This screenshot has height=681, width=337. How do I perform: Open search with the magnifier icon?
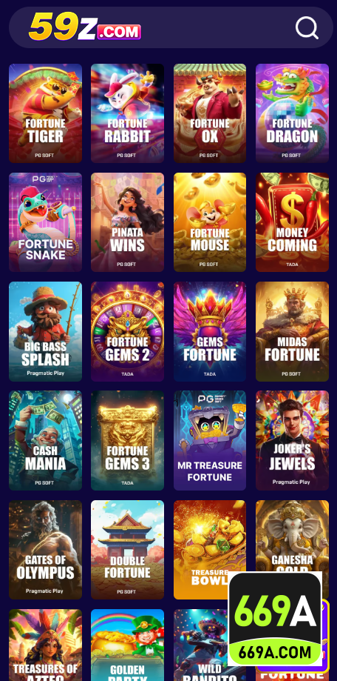307,28
